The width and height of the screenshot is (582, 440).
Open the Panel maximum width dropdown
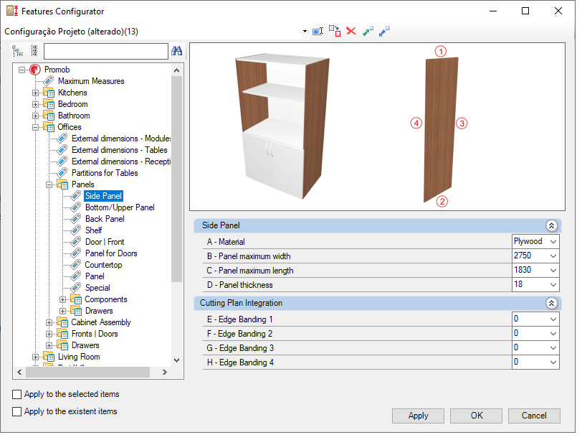553,256
